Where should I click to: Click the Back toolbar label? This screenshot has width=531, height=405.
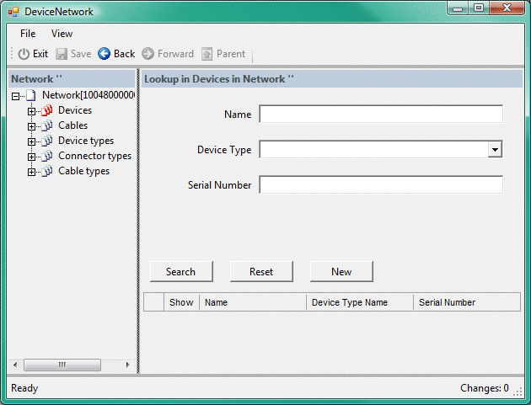tap(124, 54)
